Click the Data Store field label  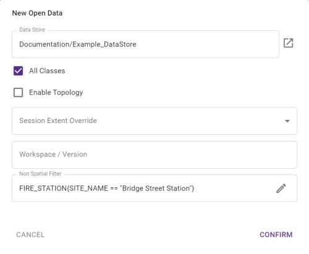click(x=32, y=30)
